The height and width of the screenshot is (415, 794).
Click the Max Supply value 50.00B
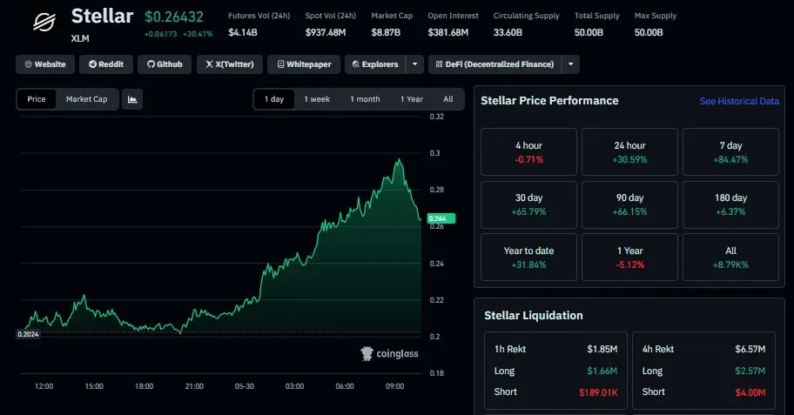(649, 32)
